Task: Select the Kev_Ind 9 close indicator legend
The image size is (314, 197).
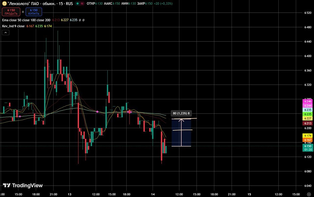Action: pyautogui.click(x=14, y=26)
